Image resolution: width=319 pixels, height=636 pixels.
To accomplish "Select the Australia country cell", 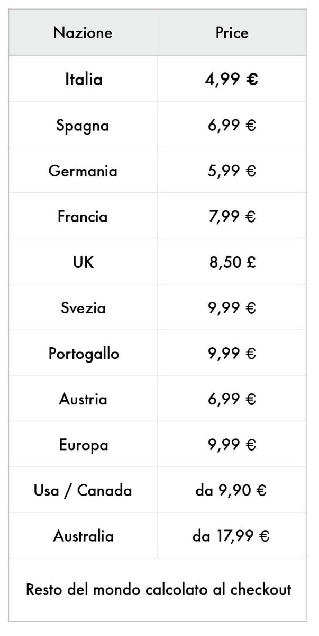I will click(x=83, y=536).
